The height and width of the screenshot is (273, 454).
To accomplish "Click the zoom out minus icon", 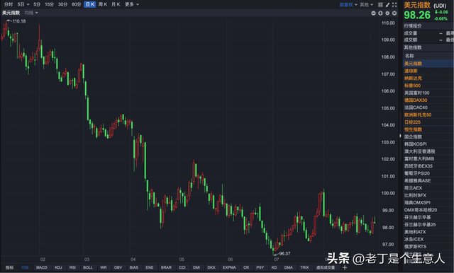I will click(373, 13).
